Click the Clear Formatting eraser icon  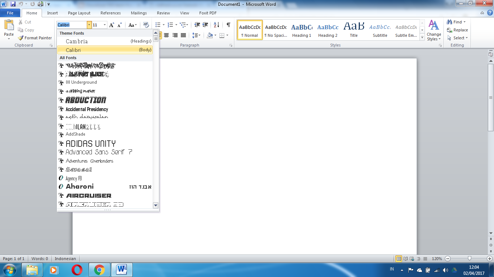coord(146,25)
